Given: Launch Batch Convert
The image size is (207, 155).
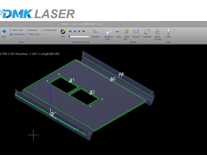Looking at the screenshot, I should (x=158, y=34).
